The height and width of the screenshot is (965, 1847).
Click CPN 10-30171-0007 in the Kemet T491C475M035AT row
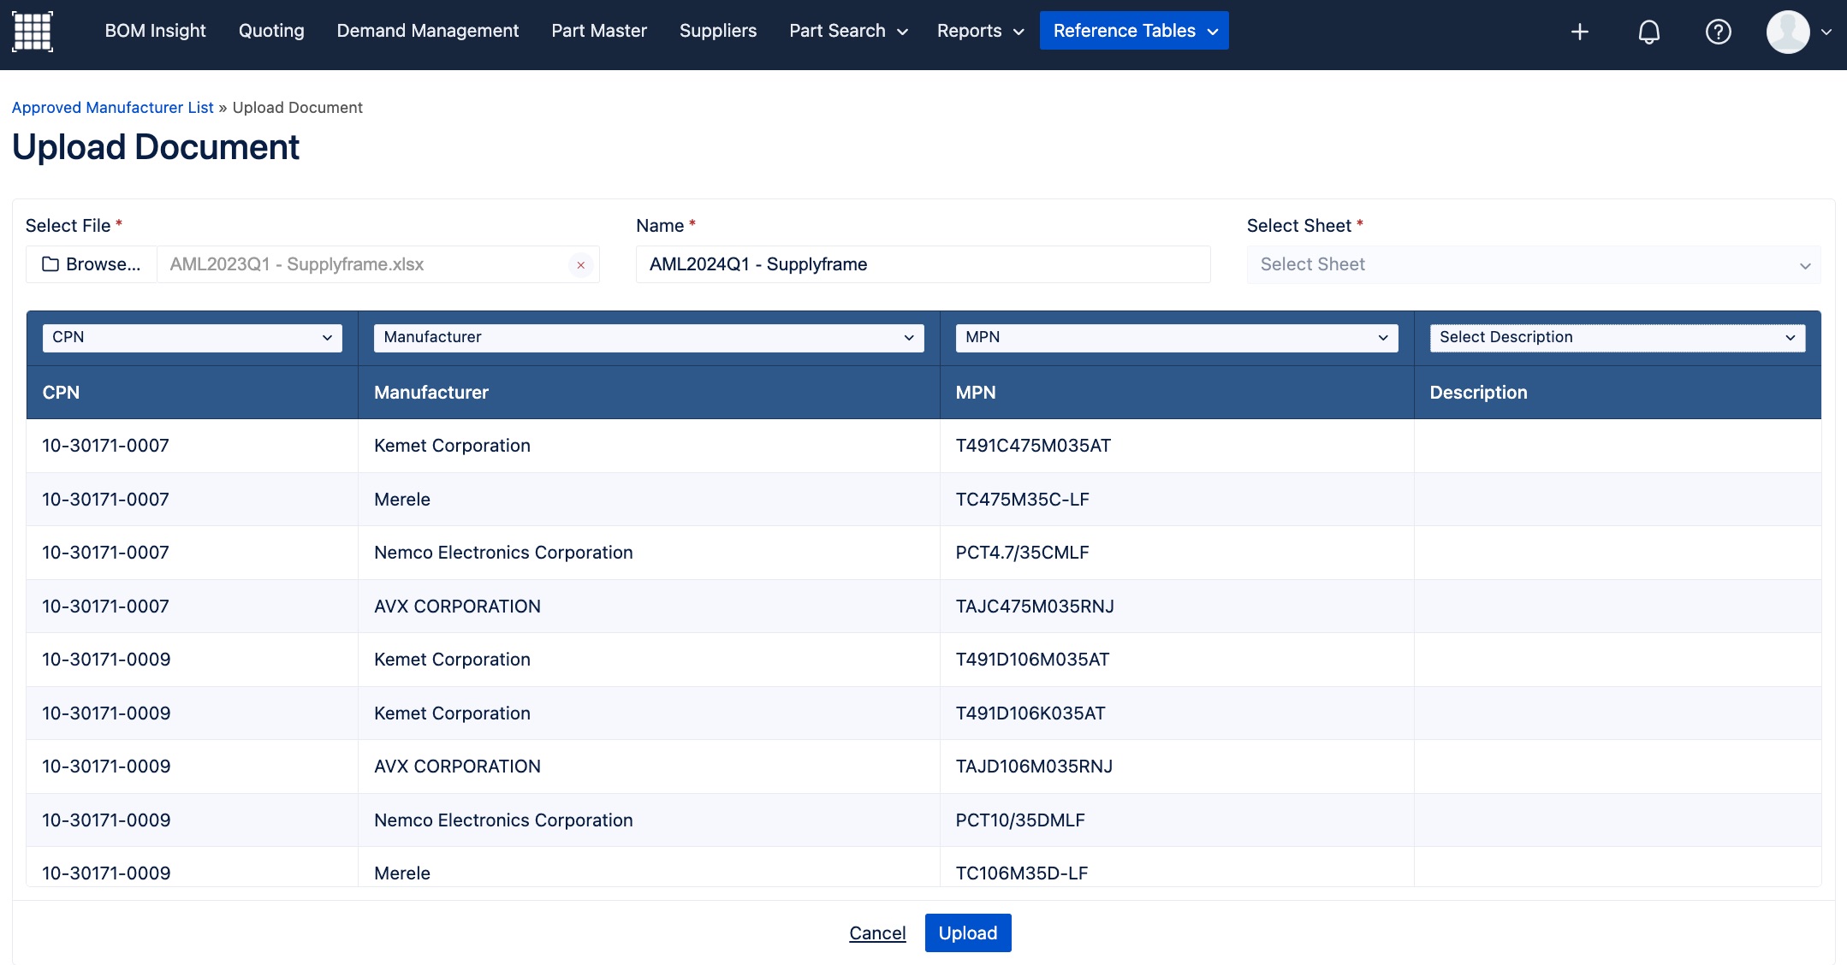tap(105, 446)
